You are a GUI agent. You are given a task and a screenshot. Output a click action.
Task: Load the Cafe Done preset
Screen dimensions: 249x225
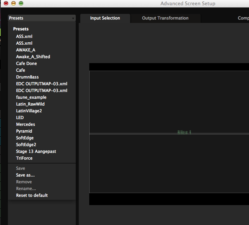click(x=26, y=63)
